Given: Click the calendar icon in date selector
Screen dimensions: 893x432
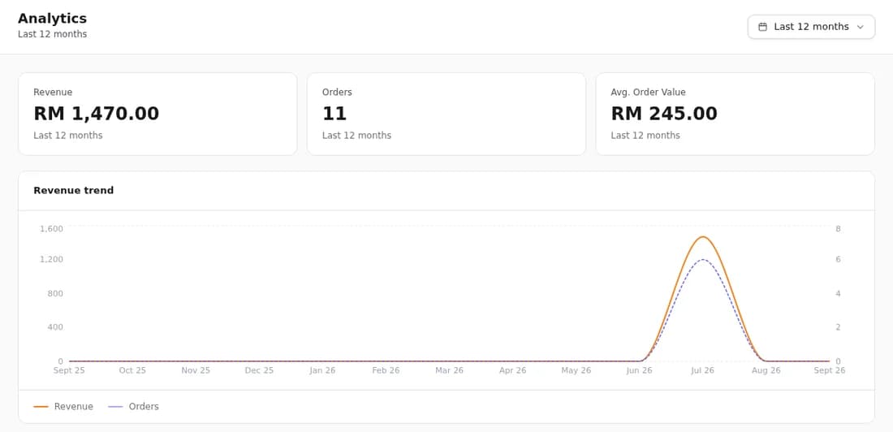Looking at the screenshot, I should point(762,27).
